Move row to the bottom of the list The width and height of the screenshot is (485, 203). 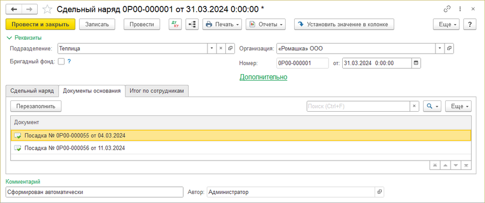pos(466,165)
